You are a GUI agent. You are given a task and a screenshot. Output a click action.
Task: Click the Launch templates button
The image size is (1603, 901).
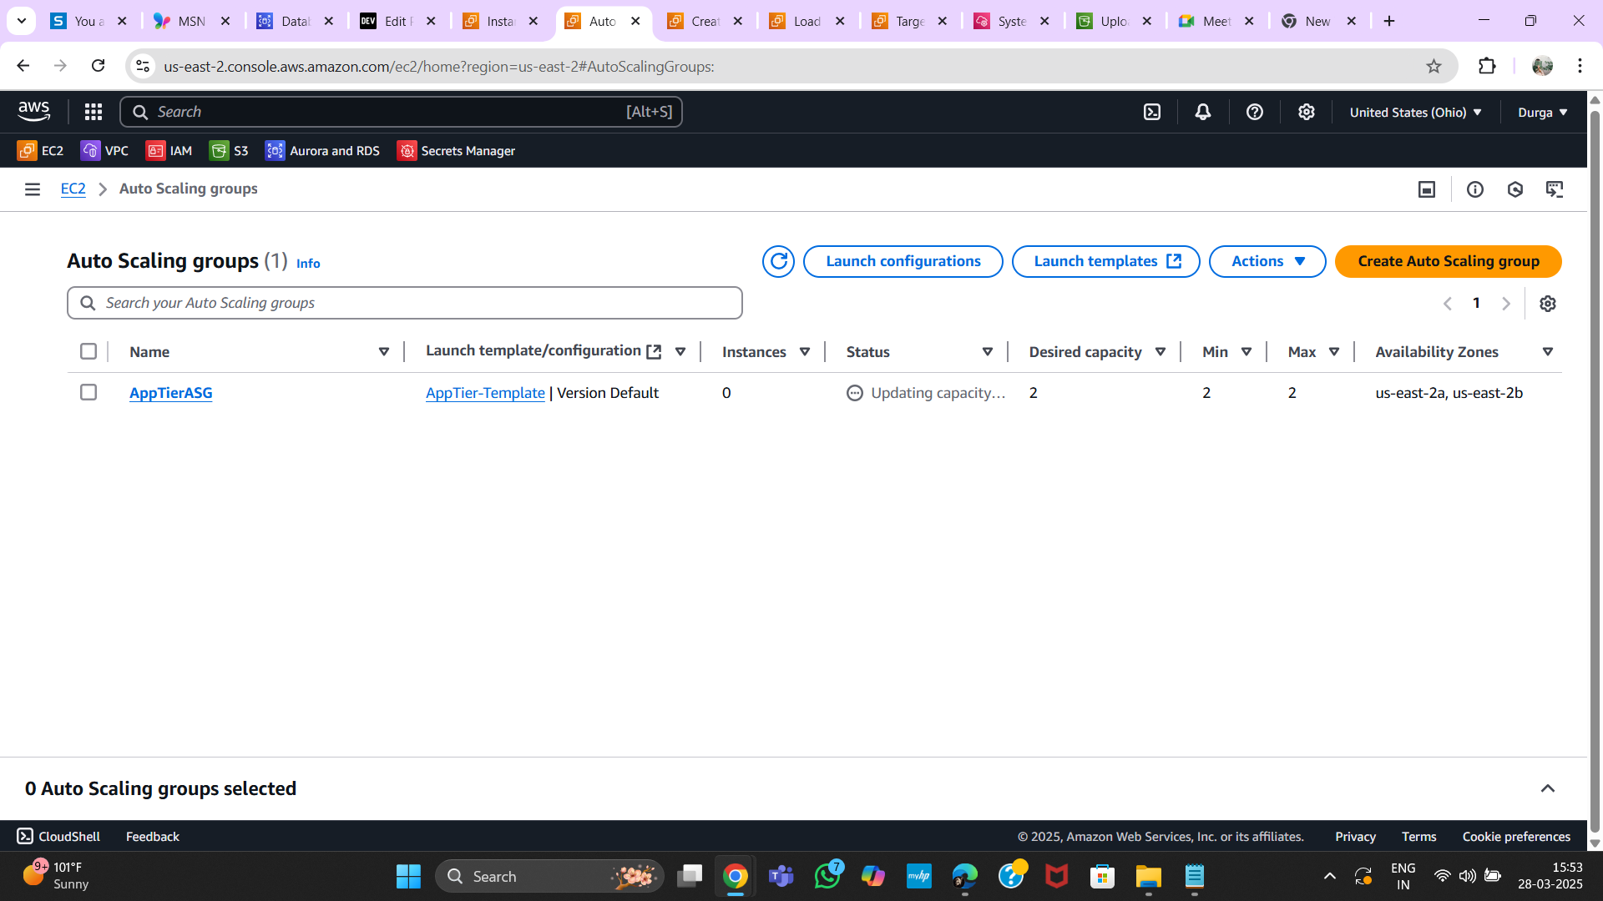[x=1106, y=261]
